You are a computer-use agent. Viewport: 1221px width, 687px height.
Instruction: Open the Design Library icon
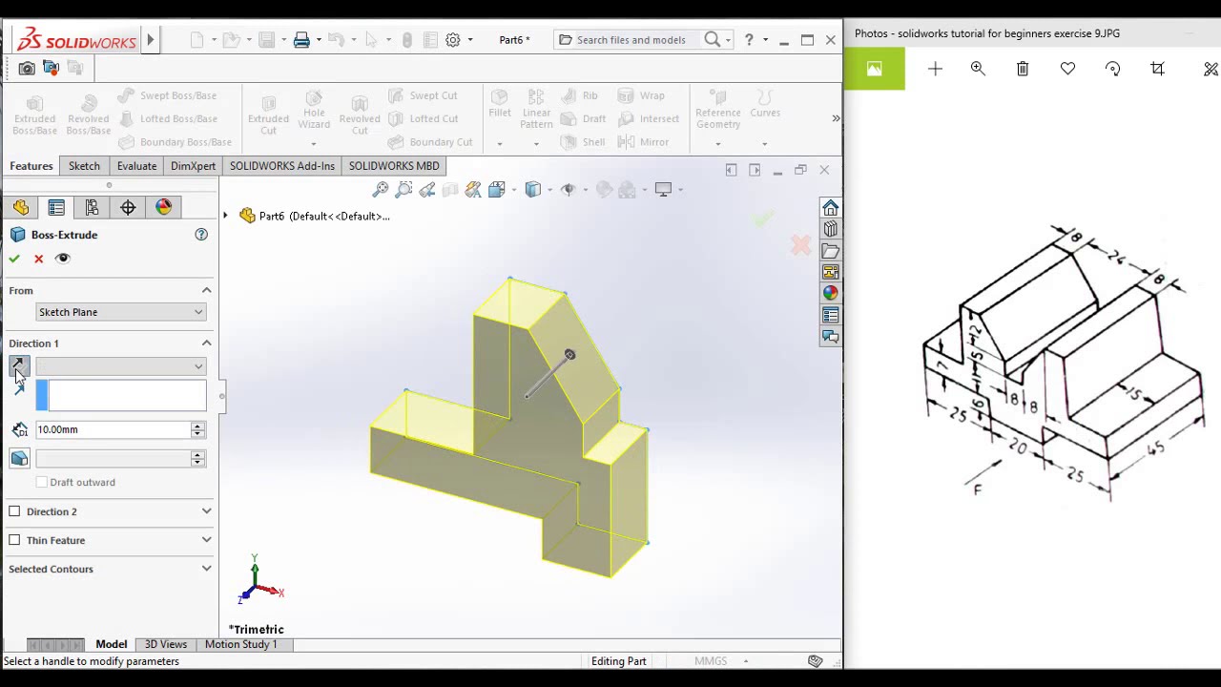click(830, 230)
